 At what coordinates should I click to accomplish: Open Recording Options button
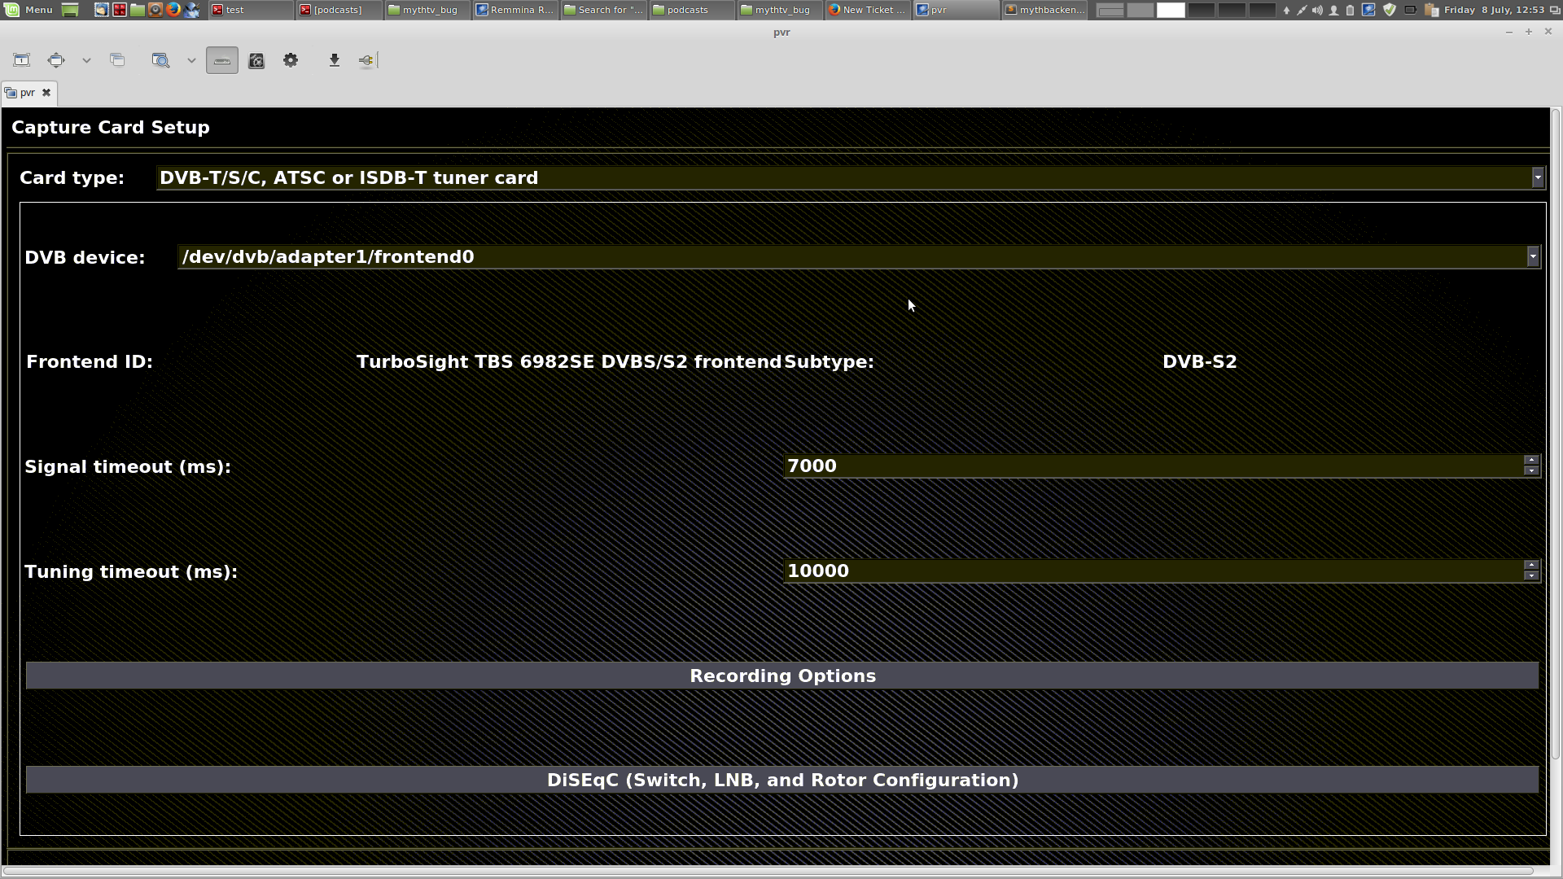(781, 676)
